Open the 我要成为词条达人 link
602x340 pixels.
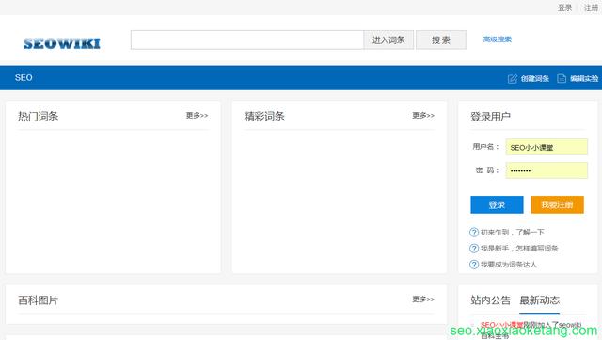pyautogui.click(x=509, y=265)
